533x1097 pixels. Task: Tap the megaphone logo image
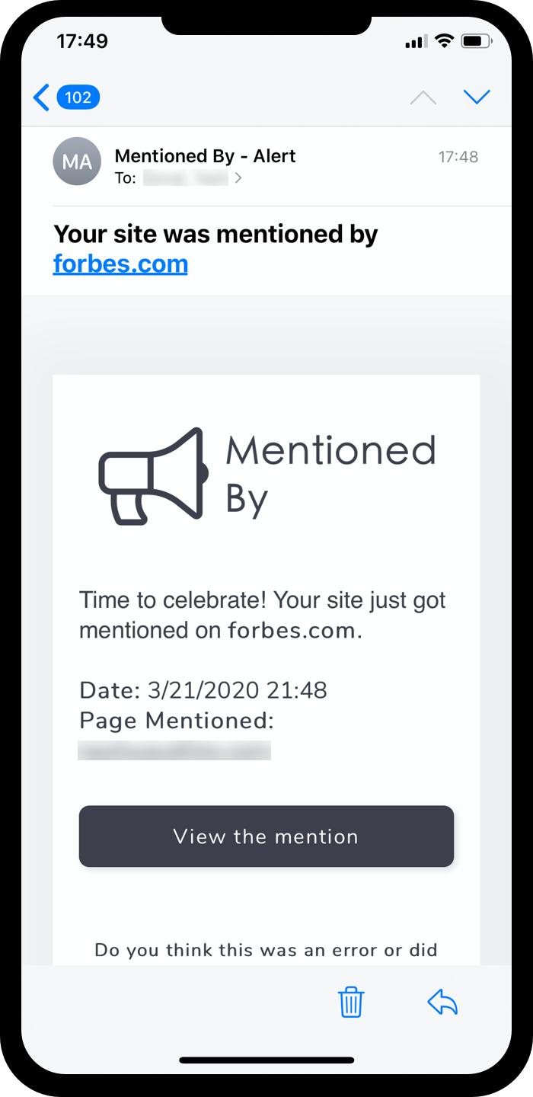pos(153,476)
